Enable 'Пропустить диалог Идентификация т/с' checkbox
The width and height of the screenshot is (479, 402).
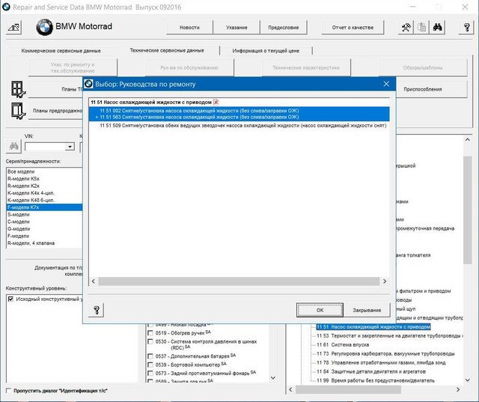(x=8, y=390)
